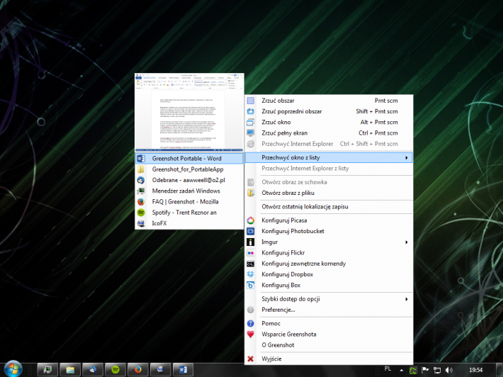Click the Firefox icon beside FAQ entry
This screenshot has width=503, height=377.
pyautogui.click(x=141, y=202)
